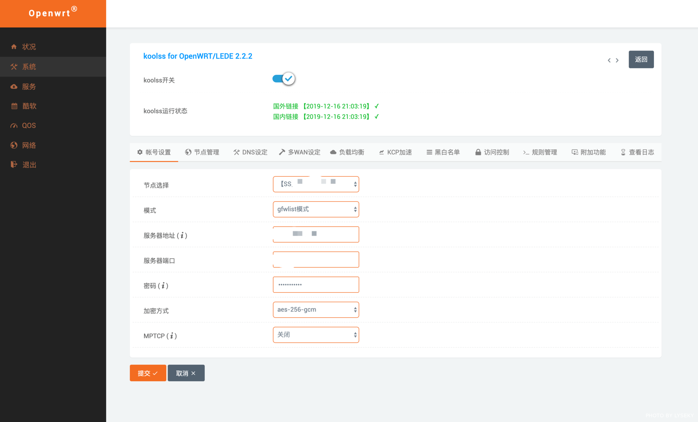Viewport: 698px width, 422px height.
Task: Click the globe icon on 节点管理 tab
Action: pyautogui.click(x=188, y=152)
